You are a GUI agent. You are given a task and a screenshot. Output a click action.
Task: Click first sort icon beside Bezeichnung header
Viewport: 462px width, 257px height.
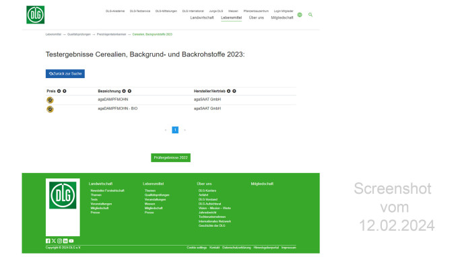click(124, 91)
